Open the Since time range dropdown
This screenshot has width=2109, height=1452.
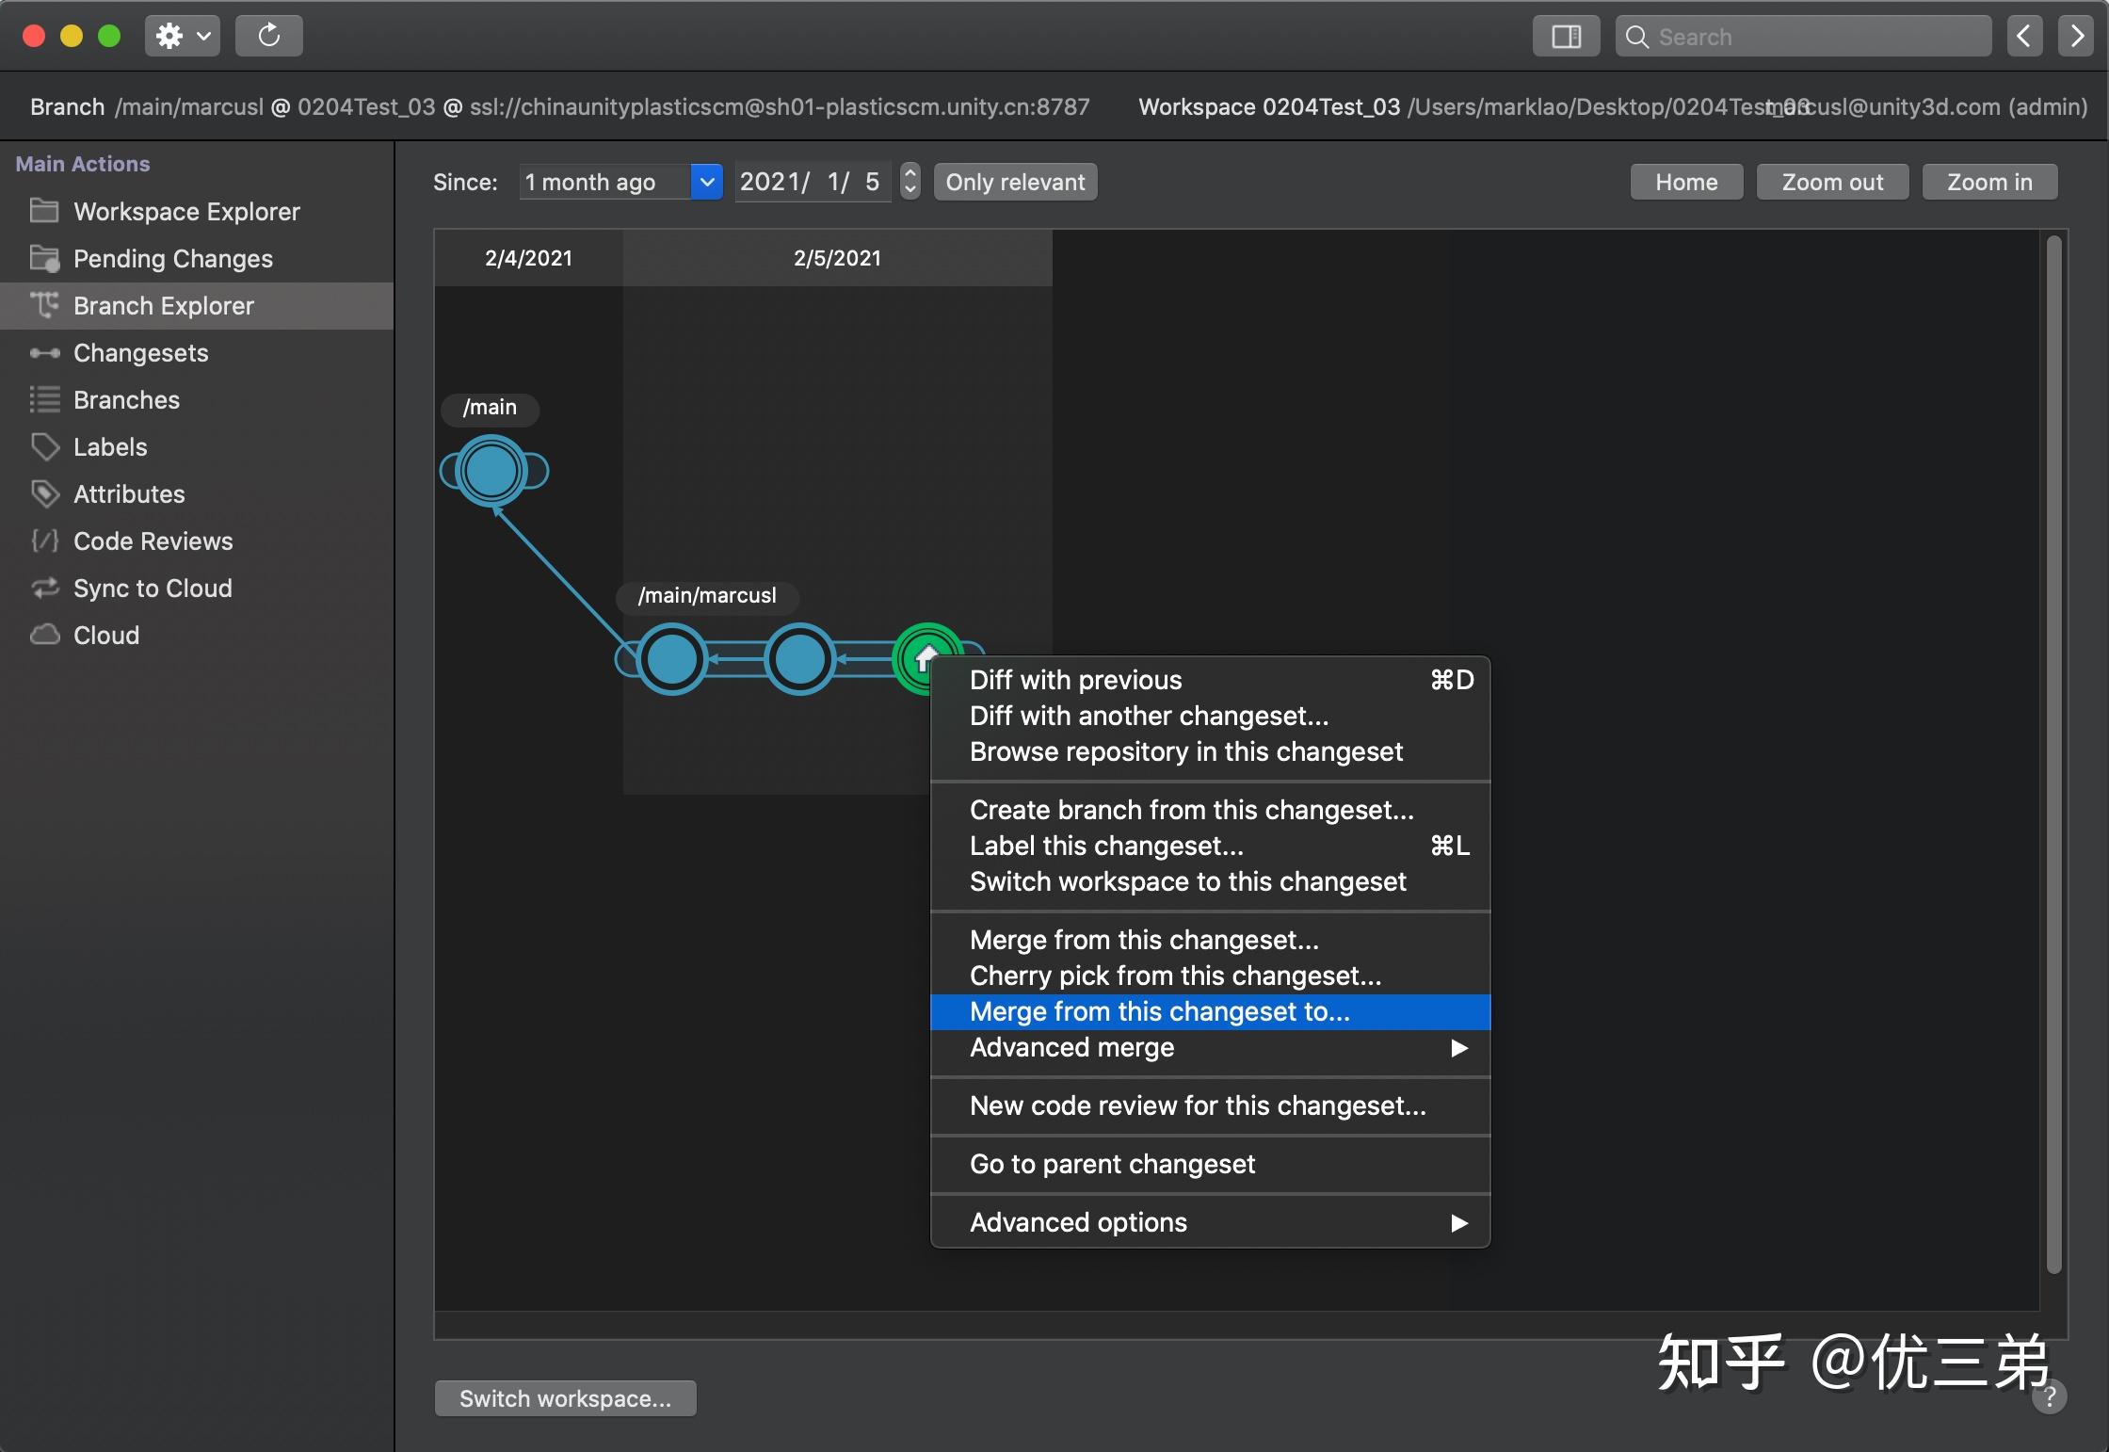[705, 182]
